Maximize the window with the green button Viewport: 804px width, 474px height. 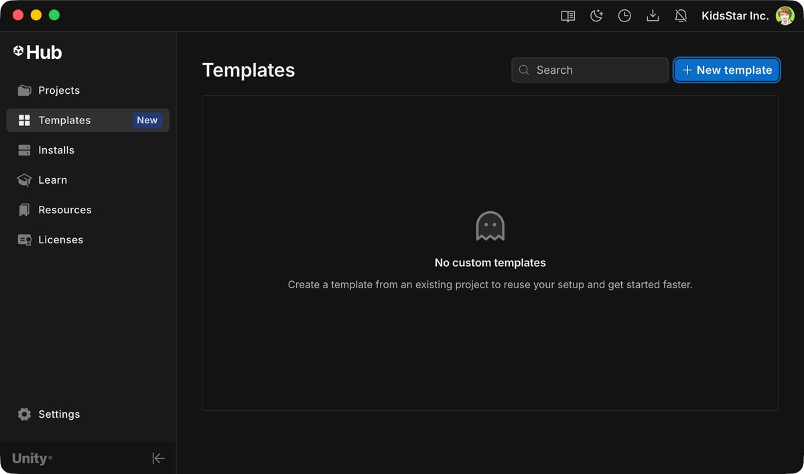coord(54,15)
